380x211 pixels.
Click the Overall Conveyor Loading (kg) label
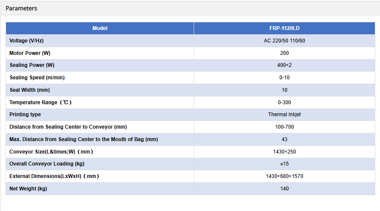tap(46, 164)
